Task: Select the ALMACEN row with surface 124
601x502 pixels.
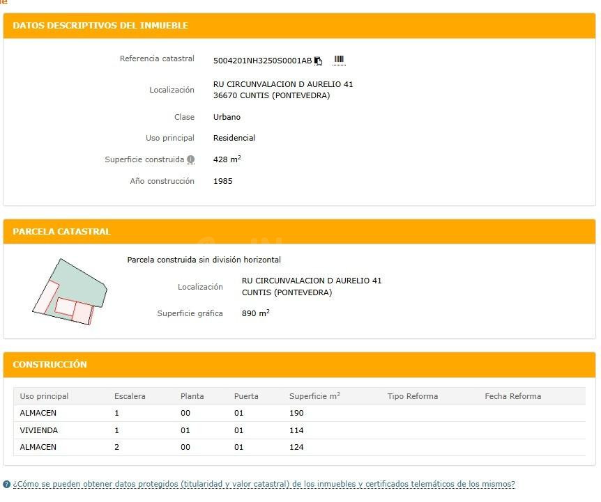Action: (299, 447)
